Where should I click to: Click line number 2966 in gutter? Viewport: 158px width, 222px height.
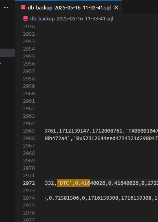[29, 138]
